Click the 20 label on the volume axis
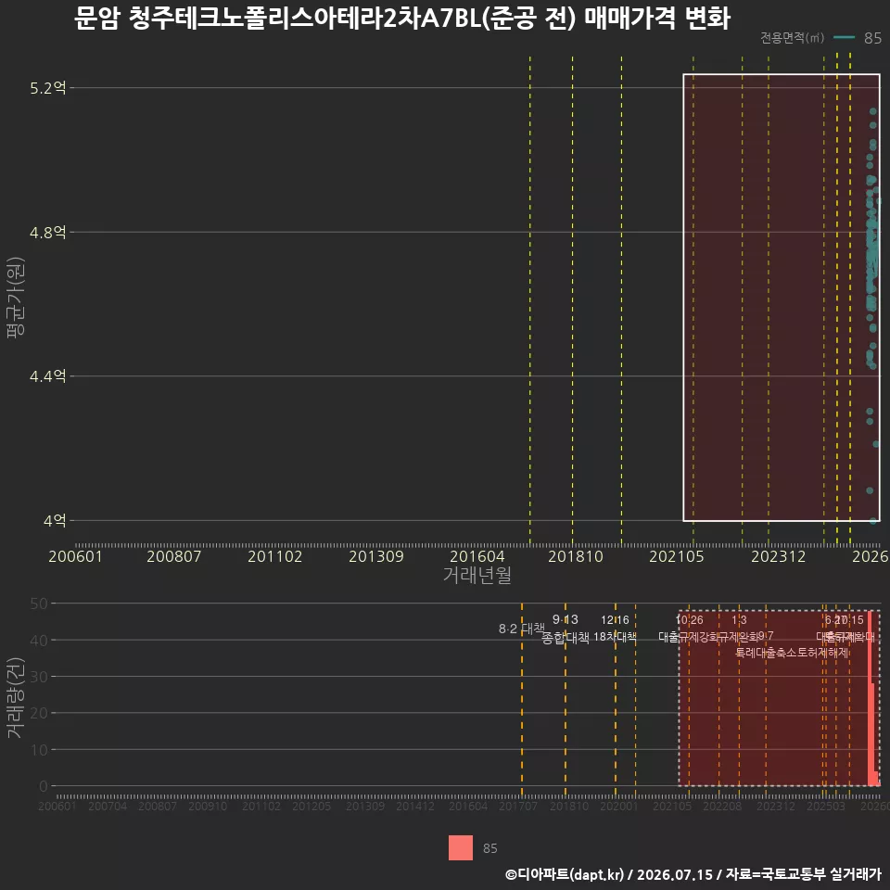The height and width of the screenshot is (890, 890). coord(39,713)
